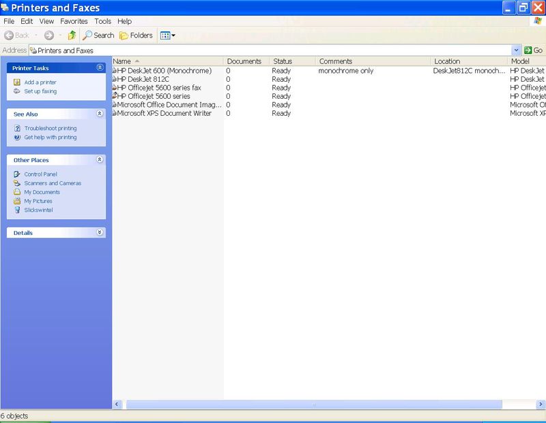
Task: Open the View menu
Action: pyautogui.click(x=46, y=21)
